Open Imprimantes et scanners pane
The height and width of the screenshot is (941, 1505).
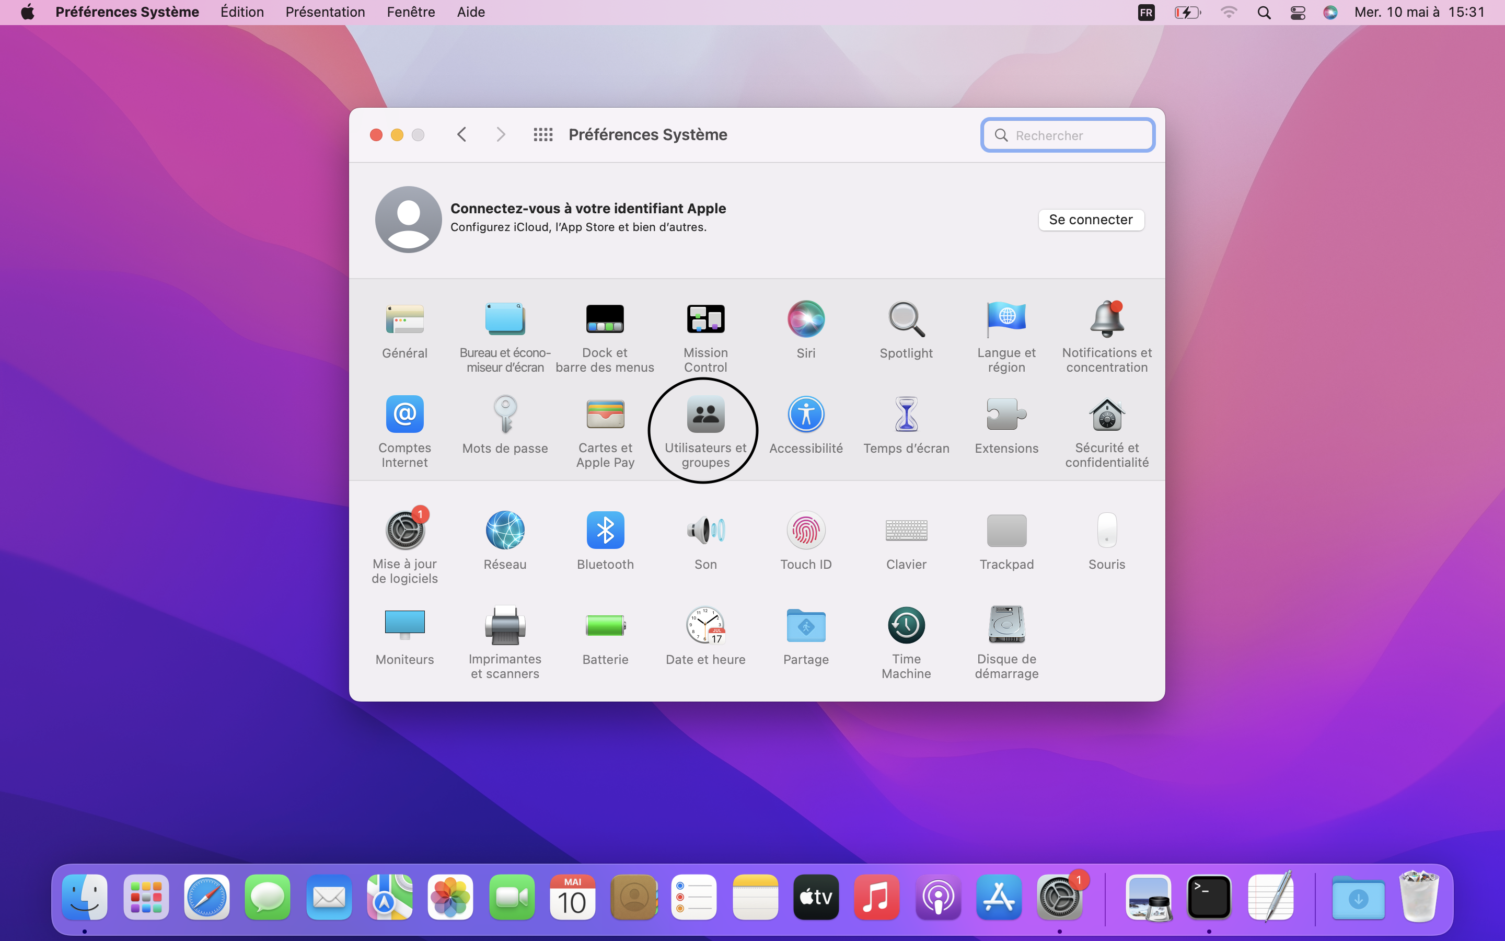(x=505, y=643)
